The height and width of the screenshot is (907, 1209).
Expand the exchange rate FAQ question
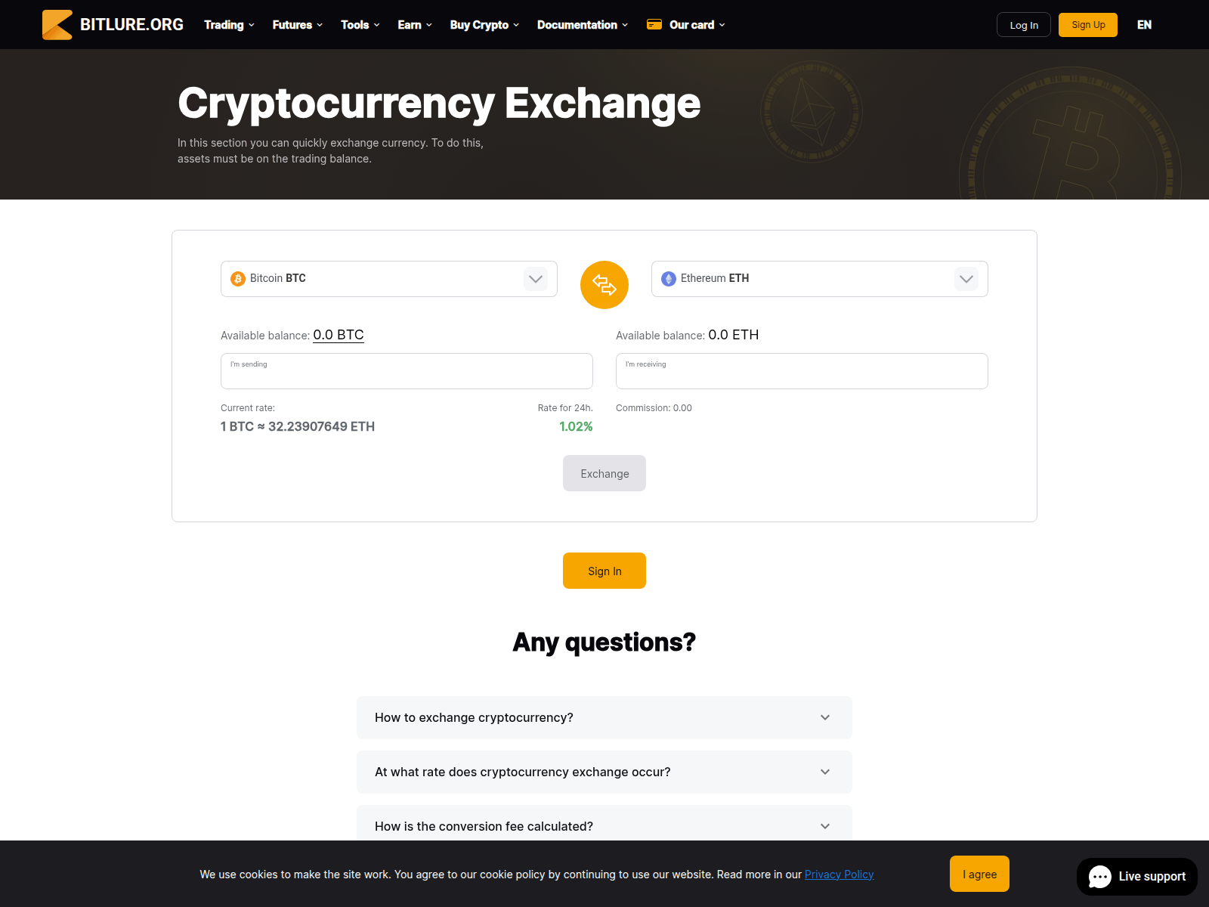(x=604, y=772)
